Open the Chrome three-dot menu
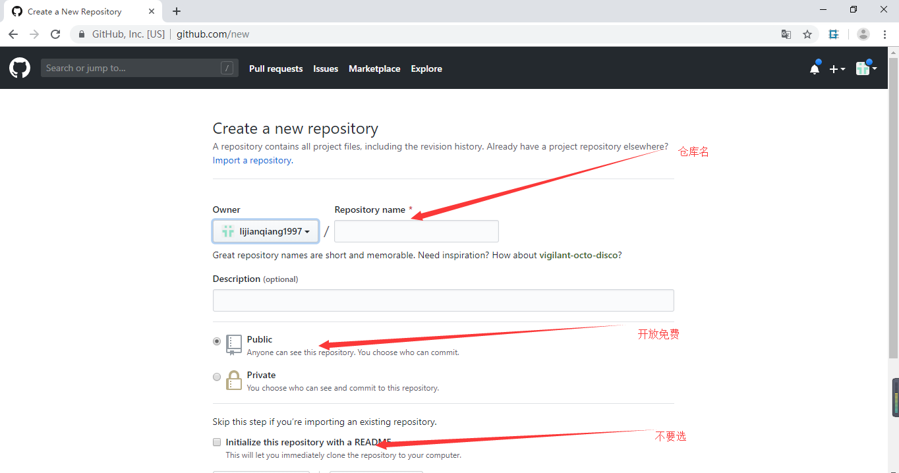 [884, 34]
